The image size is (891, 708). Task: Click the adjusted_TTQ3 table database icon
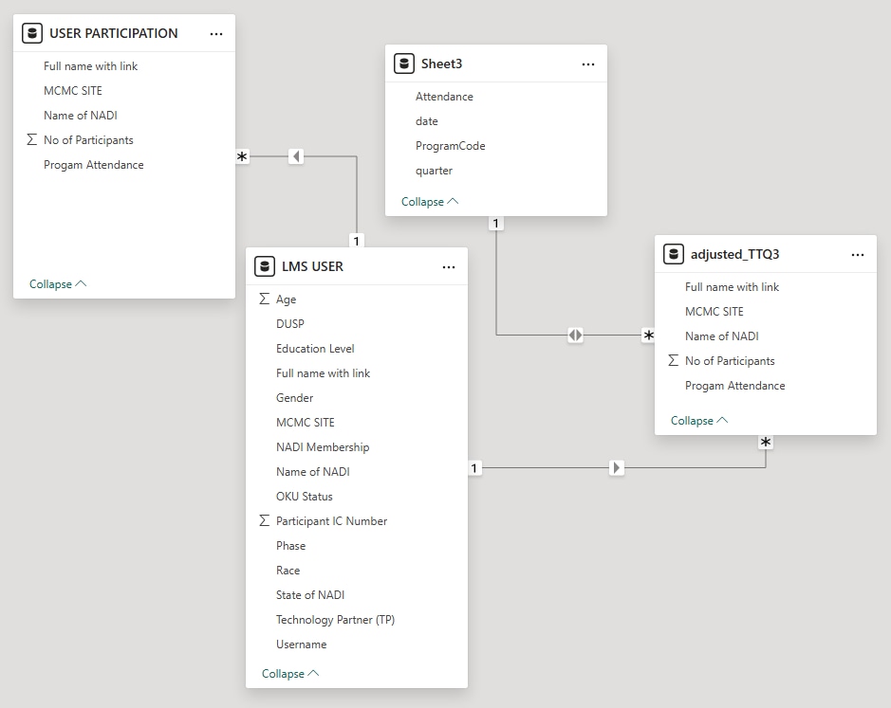[x=674, y=254]
